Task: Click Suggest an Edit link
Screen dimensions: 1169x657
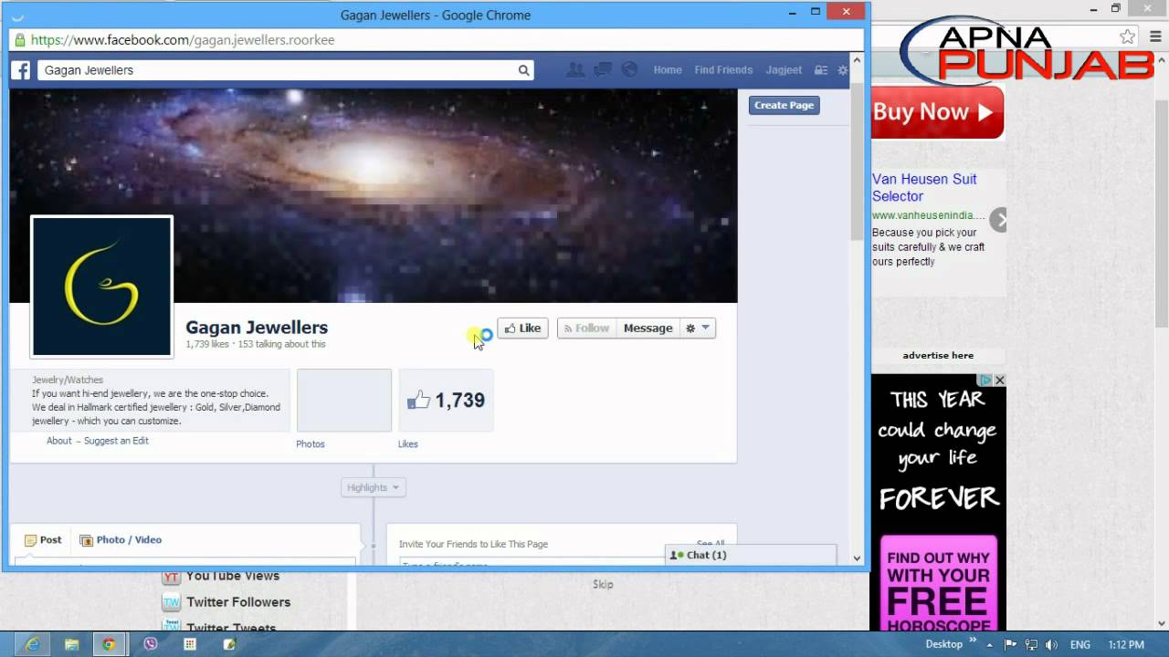Action: coord(116,441)
